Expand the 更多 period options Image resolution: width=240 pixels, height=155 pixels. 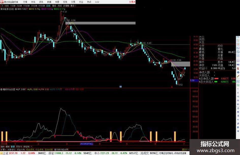(73, 6)
